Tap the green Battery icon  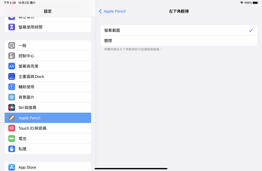(12, 138)
